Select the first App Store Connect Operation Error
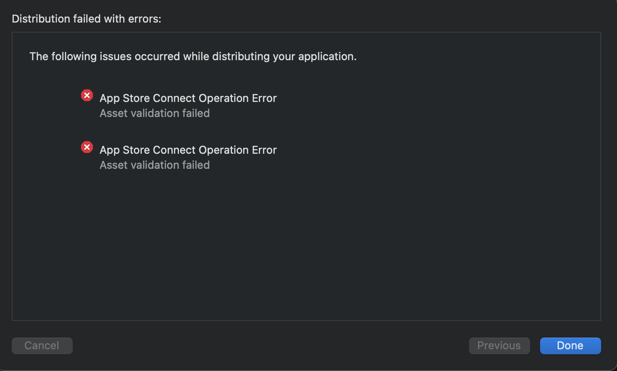Viewport: 617px width, 371px height. (188, 98)
